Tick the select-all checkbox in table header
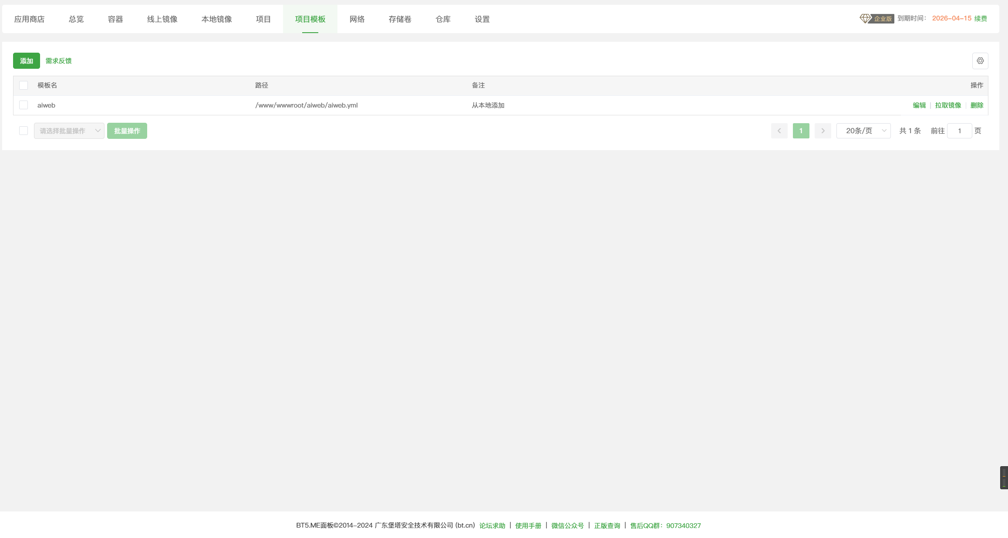The image size is (1008, 538). tap(24, 85)
